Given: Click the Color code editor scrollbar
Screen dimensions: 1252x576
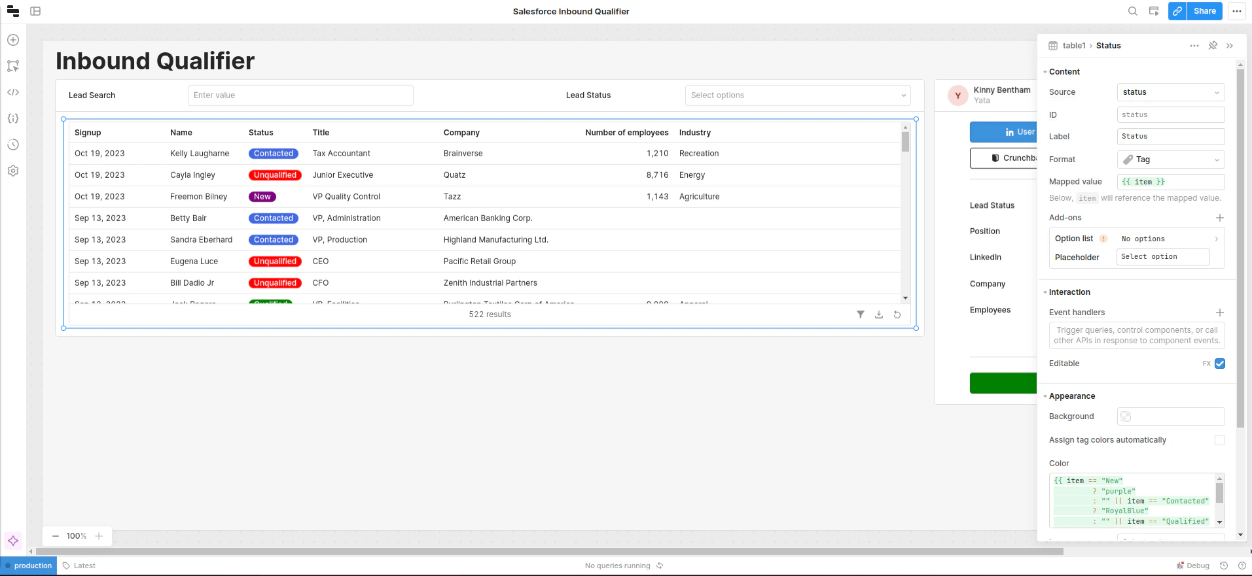Looking at the screenshot, I should point(1220,493).
